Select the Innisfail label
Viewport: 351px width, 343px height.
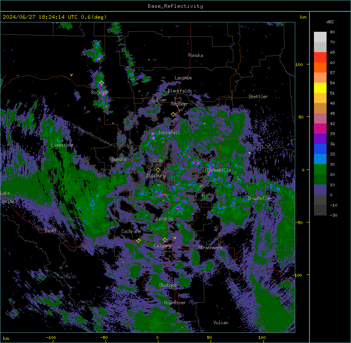point(169,133)
